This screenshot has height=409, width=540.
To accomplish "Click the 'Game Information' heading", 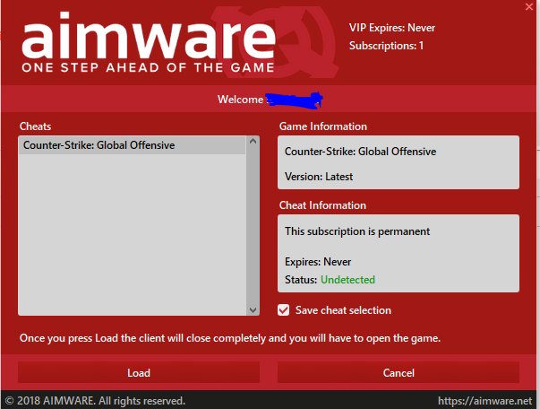I will [x=323, y=126].
